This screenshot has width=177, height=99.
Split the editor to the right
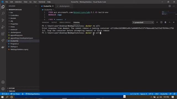(170, 6)
